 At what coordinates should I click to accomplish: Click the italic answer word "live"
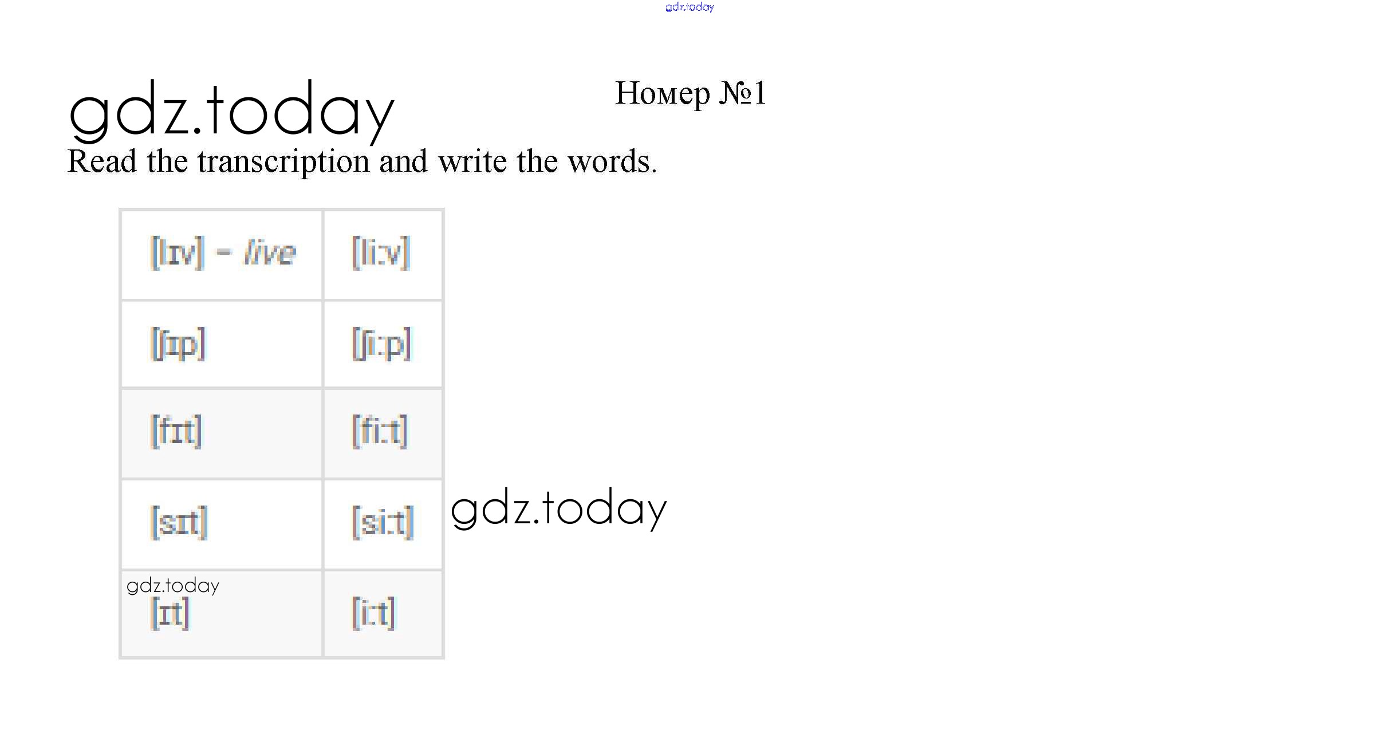click(x=270, y=252)
